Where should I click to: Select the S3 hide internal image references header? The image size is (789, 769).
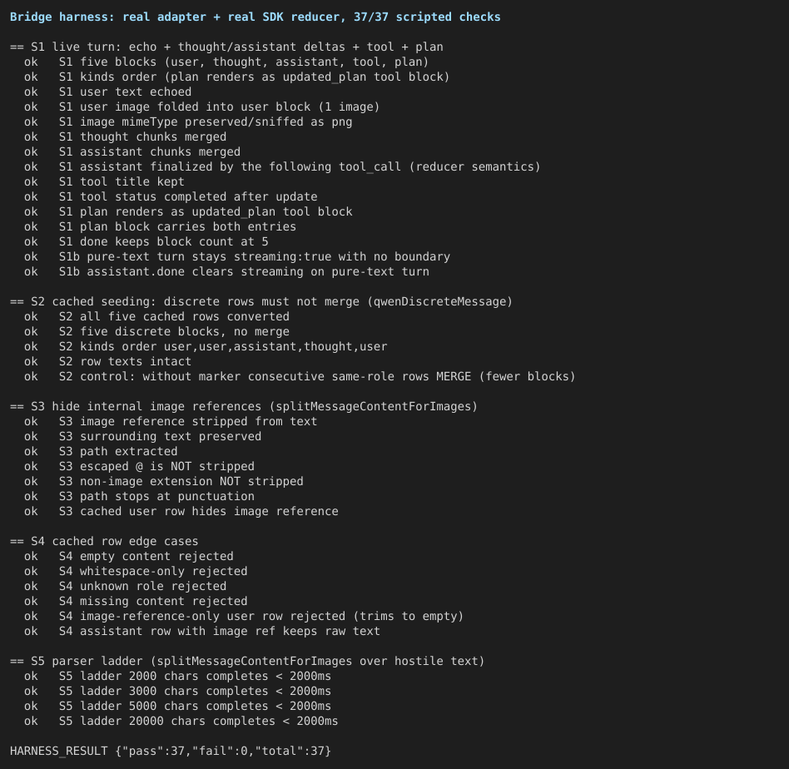coord(244,406)
